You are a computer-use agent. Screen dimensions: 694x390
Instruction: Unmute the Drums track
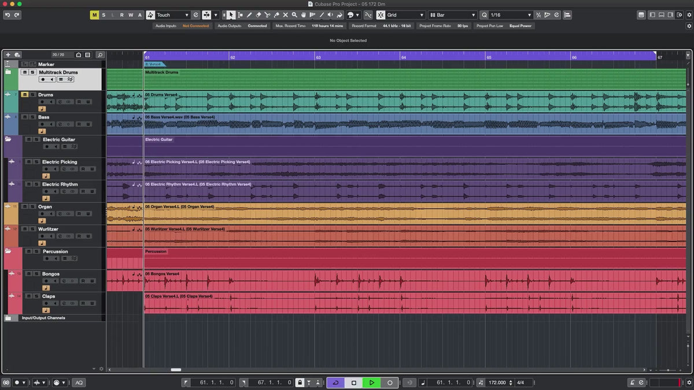[25, 95]
